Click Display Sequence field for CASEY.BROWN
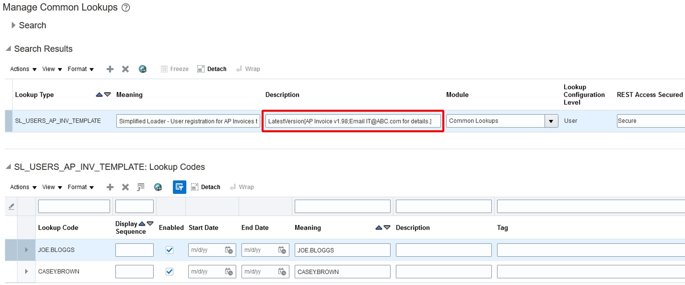 (x=135, y=272)
